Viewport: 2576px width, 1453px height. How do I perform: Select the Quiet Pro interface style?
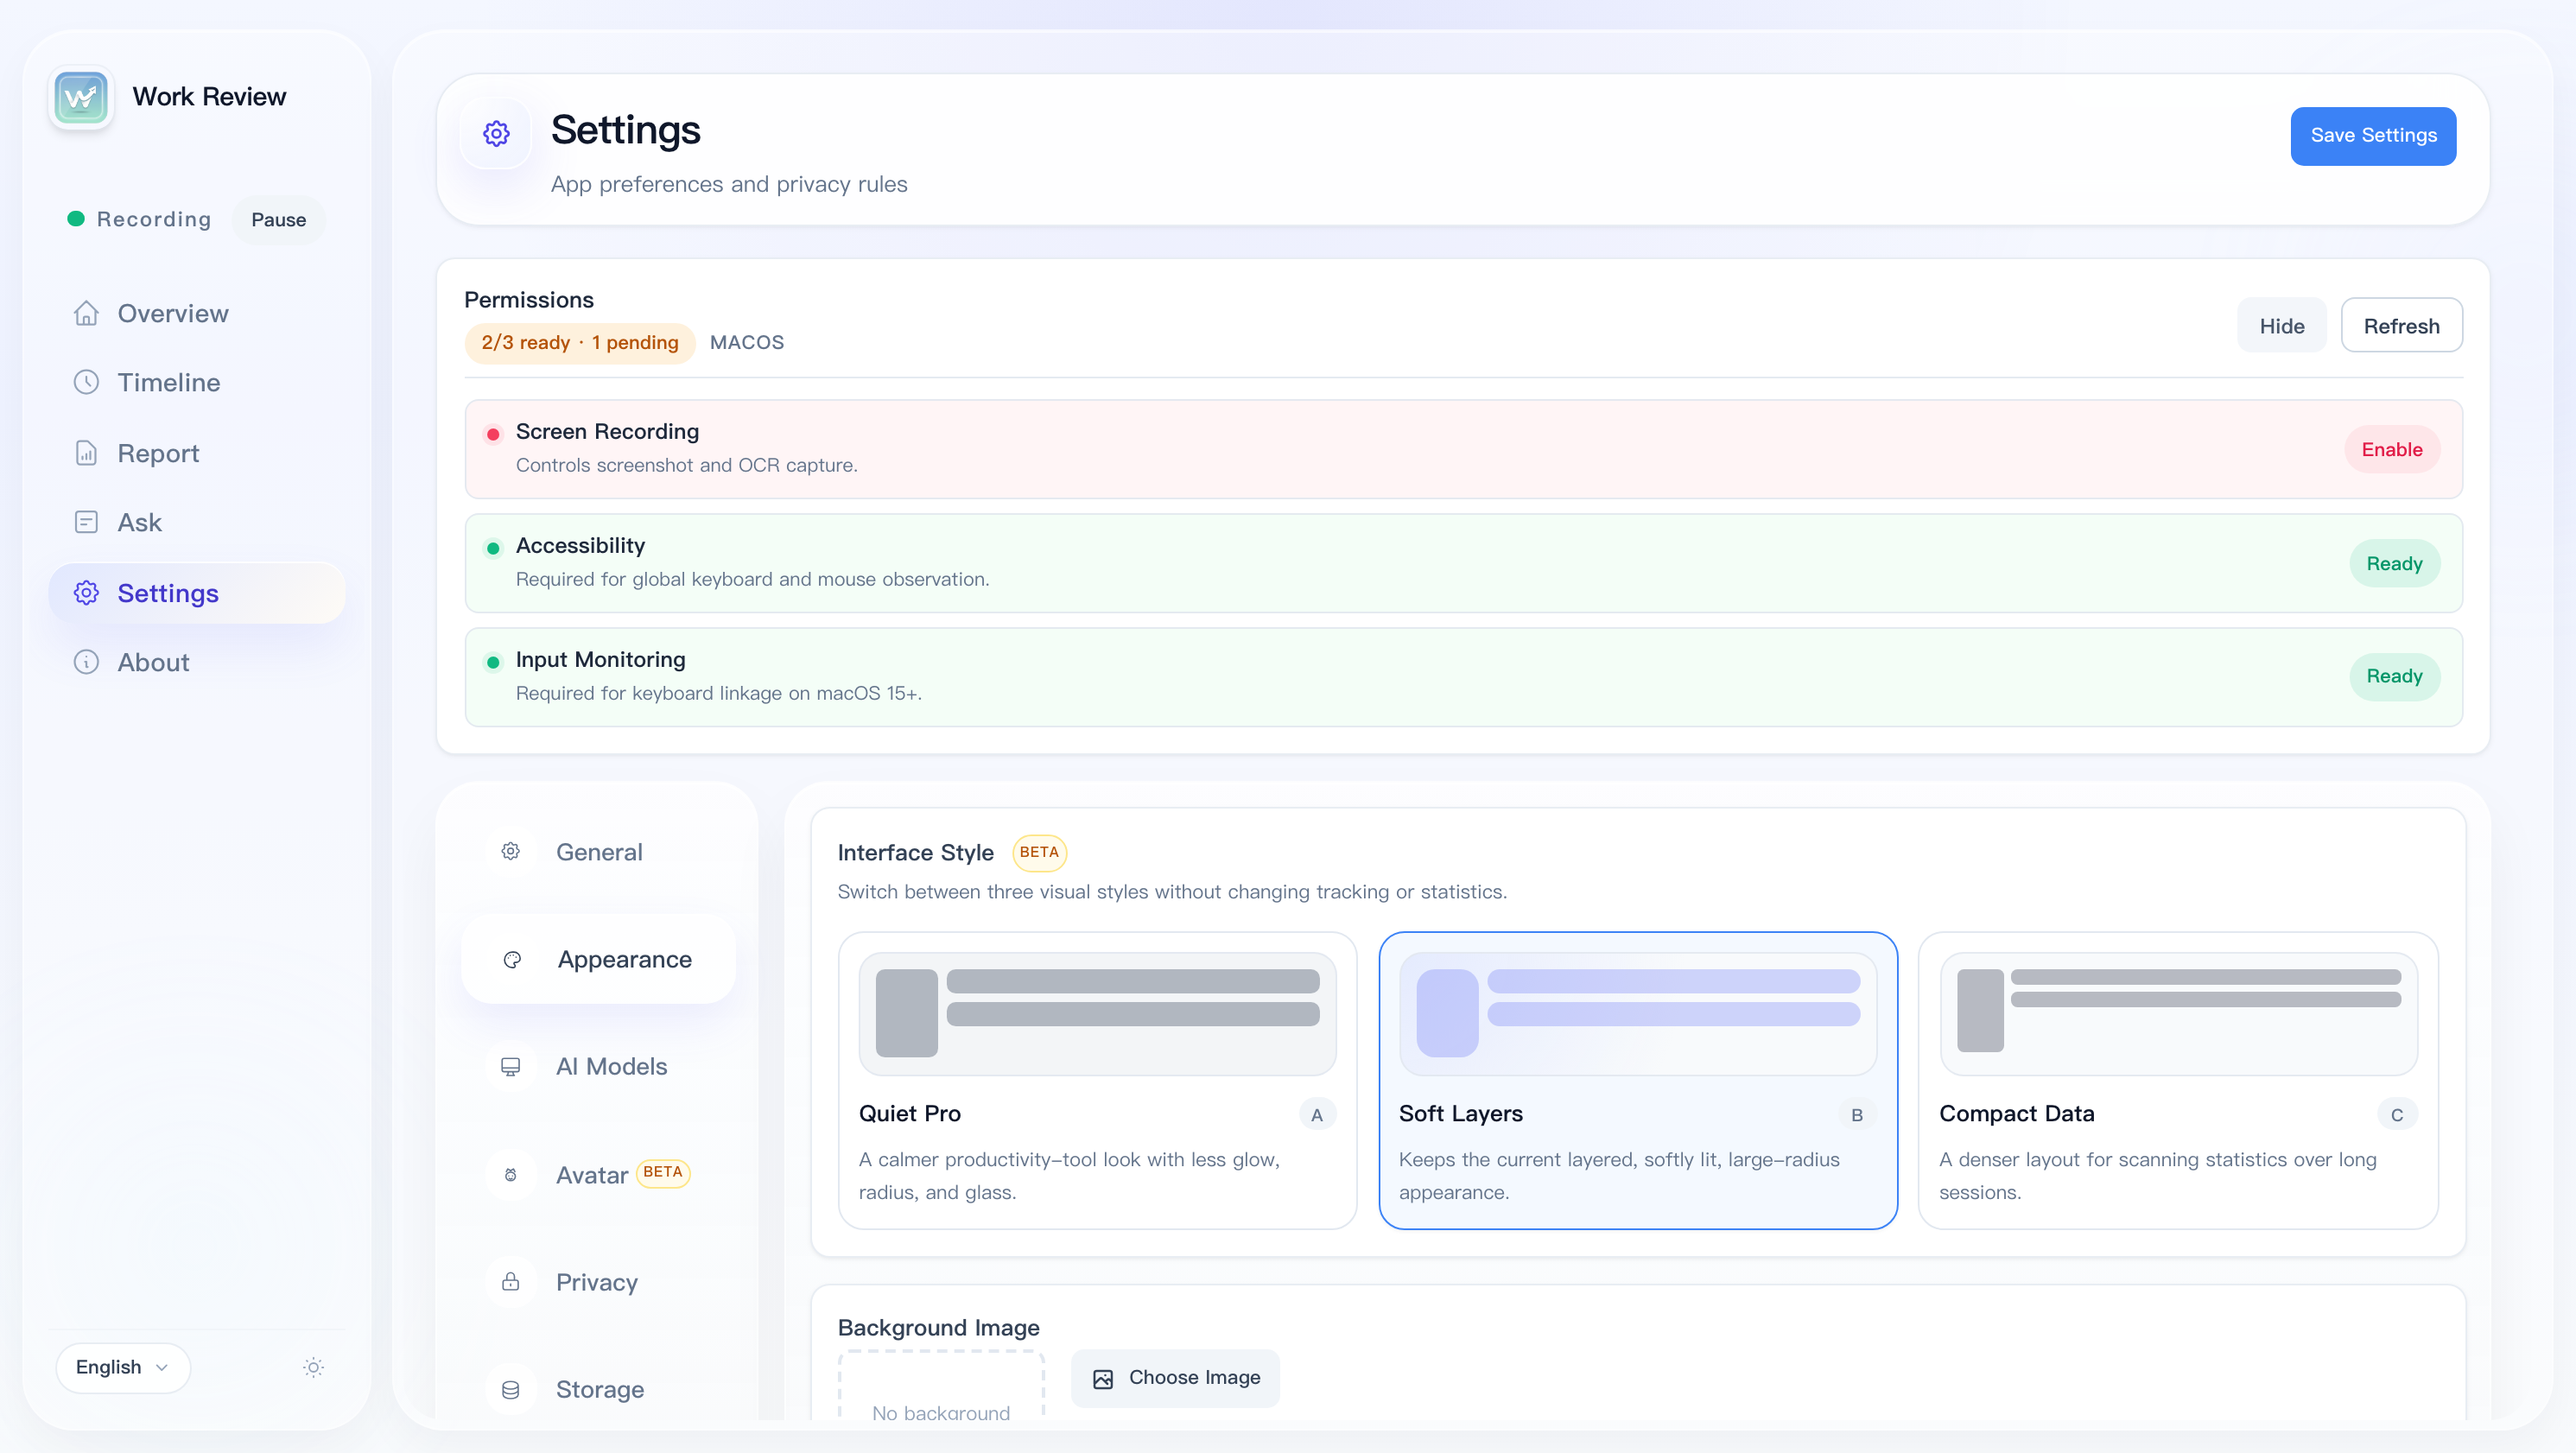click(x=1097, y=1081)
